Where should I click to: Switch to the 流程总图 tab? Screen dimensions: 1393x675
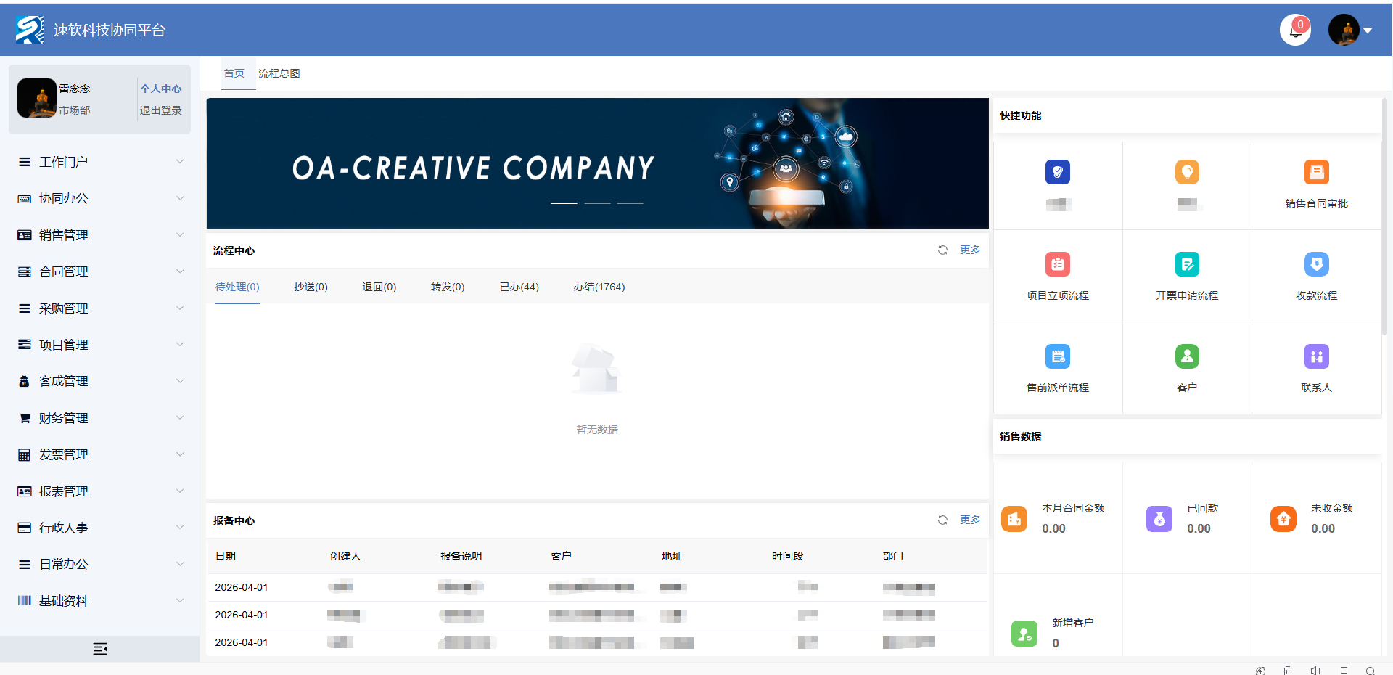tap(279, 74)
